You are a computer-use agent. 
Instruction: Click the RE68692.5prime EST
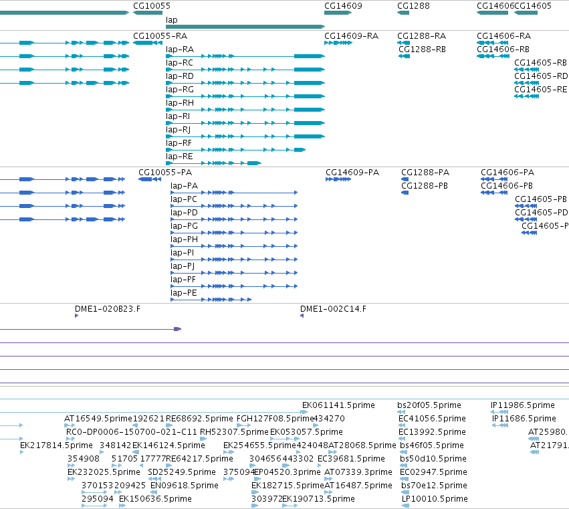(x=168, y=425)
